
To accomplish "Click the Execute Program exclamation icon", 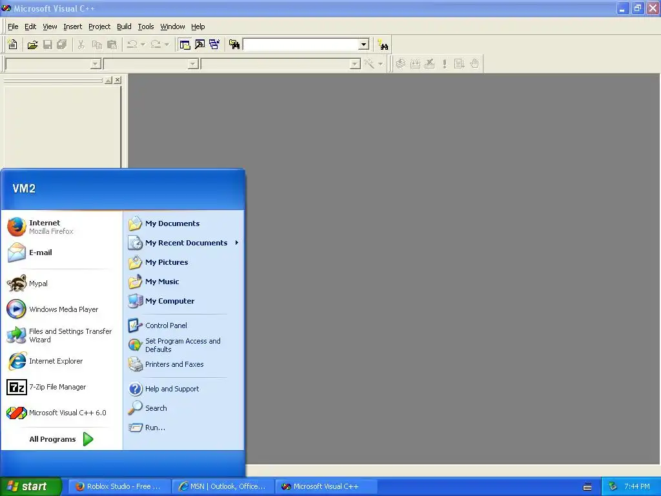I will (x=444, y=64).
